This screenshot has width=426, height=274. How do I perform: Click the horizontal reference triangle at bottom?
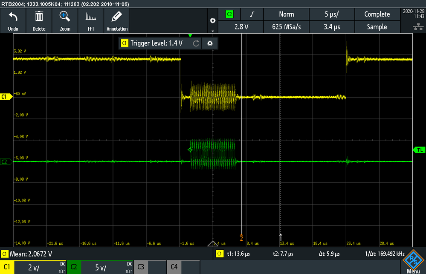(x=213, y=243)
